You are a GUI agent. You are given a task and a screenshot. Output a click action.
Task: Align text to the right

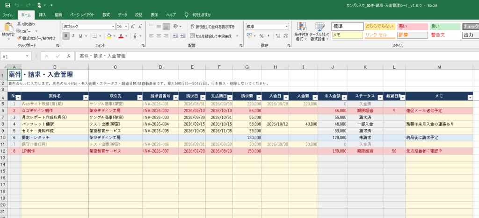(166, 36)
